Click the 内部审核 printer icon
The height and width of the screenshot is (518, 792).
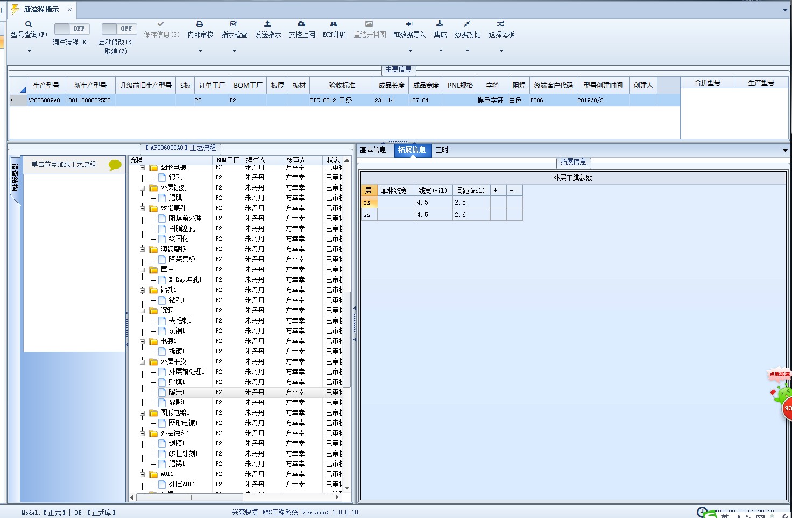coord(200,24)
